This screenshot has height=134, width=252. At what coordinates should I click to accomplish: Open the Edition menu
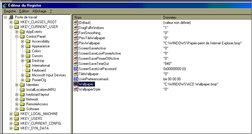pos(24,11)
